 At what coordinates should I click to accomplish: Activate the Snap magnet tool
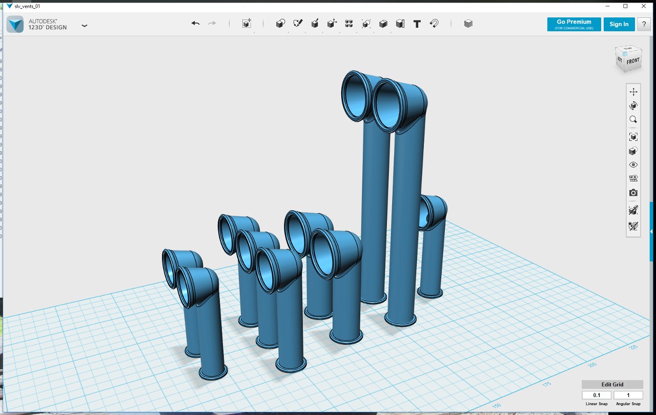[434, 24]
